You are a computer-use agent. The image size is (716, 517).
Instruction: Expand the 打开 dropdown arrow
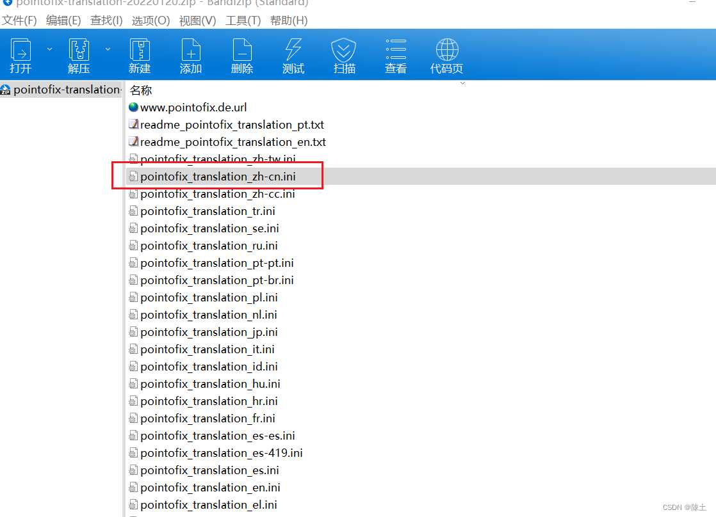[x=49, y=49]
